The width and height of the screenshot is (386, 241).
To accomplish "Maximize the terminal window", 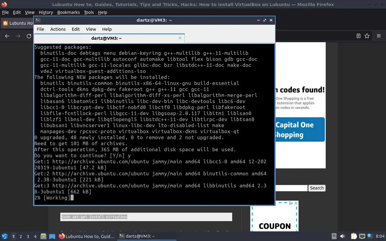I will [x=265, y=20].
